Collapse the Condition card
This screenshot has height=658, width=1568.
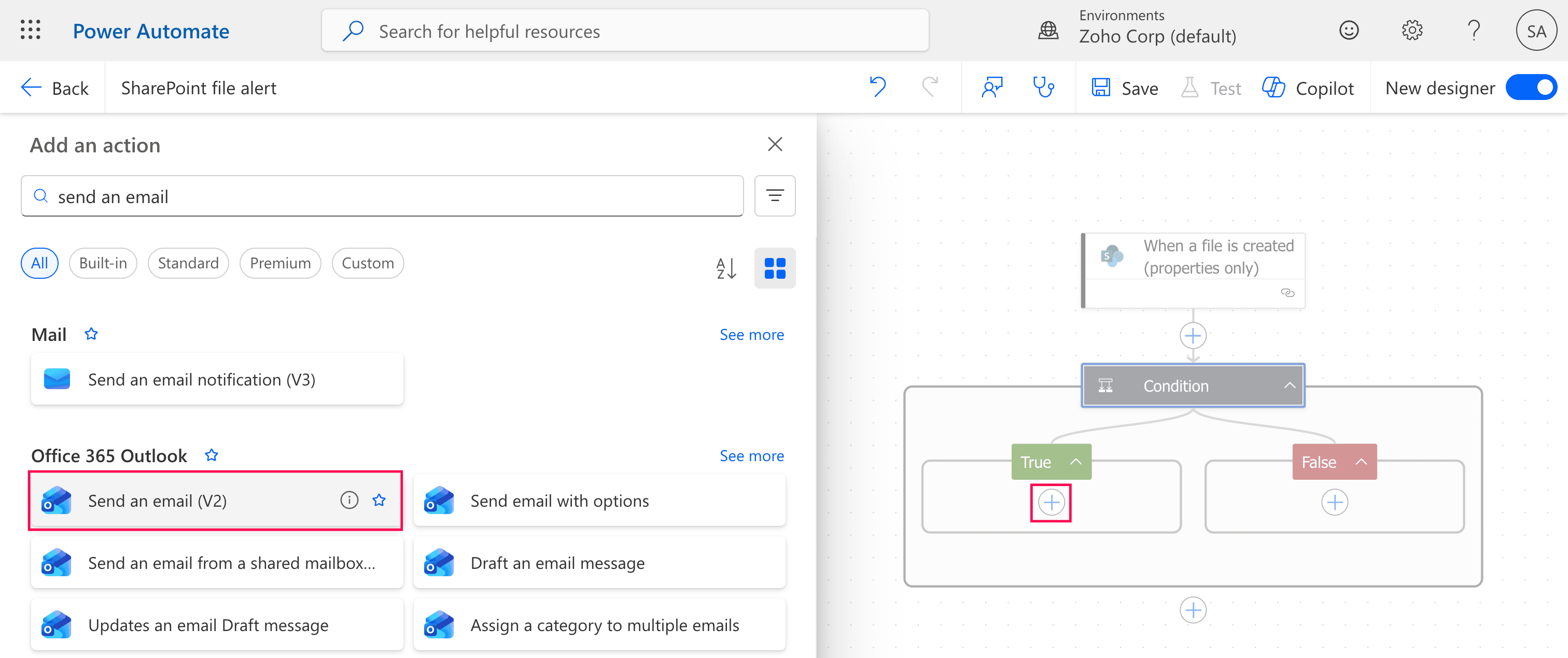pyautogui.click(x=1289, y=385)
